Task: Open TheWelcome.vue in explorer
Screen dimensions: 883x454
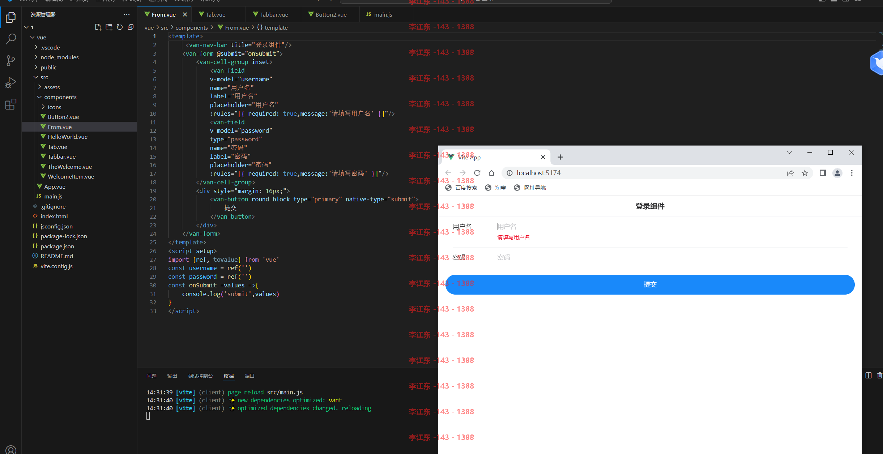Action: click(x=70, y=167)
